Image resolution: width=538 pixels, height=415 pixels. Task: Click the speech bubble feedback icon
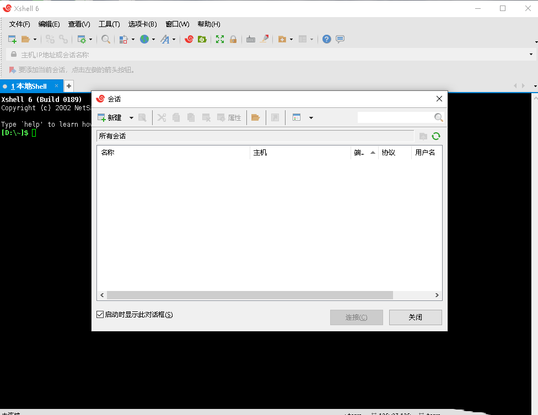pos(340,40)
